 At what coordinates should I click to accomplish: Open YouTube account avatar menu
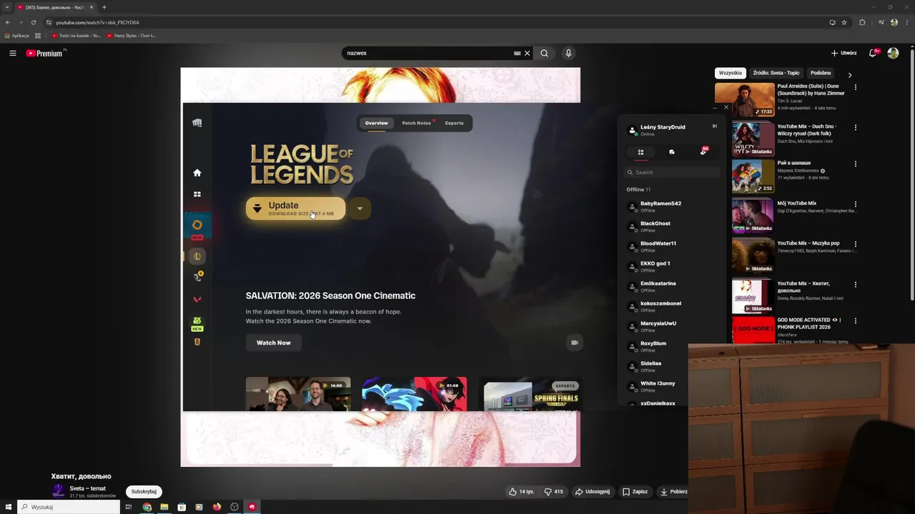[x=893, y=53]
